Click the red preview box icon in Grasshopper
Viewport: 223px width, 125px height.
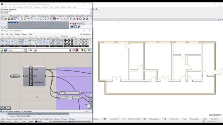pos(77,50)
